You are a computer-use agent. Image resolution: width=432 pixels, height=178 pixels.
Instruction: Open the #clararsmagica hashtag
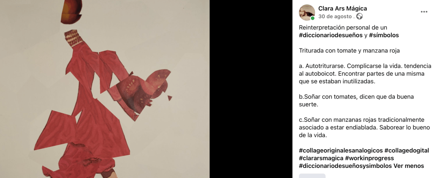321,158
